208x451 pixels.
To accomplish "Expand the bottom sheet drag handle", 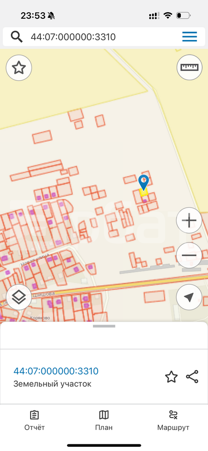I will coord(104,326).
